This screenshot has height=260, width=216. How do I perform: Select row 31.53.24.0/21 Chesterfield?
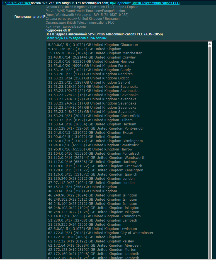click(x=94, y=116)
